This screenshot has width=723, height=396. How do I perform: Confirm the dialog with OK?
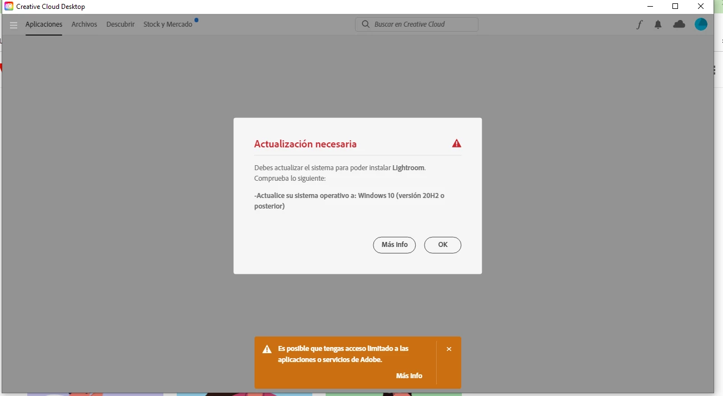443,245
